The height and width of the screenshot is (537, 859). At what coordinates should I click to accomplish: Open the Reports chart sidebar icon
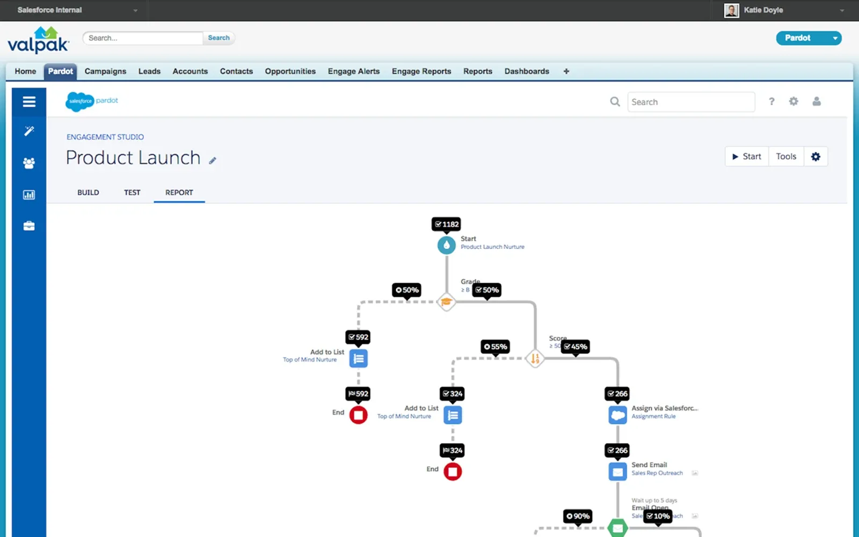(x=29, y=195)
